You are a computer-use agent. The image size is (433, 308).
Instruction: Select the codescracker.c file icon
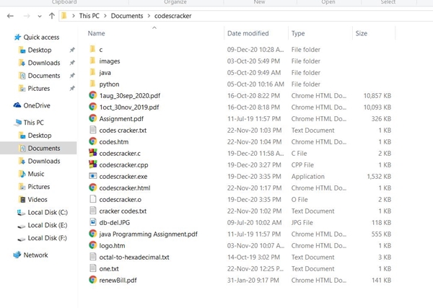tap(92, 153)
